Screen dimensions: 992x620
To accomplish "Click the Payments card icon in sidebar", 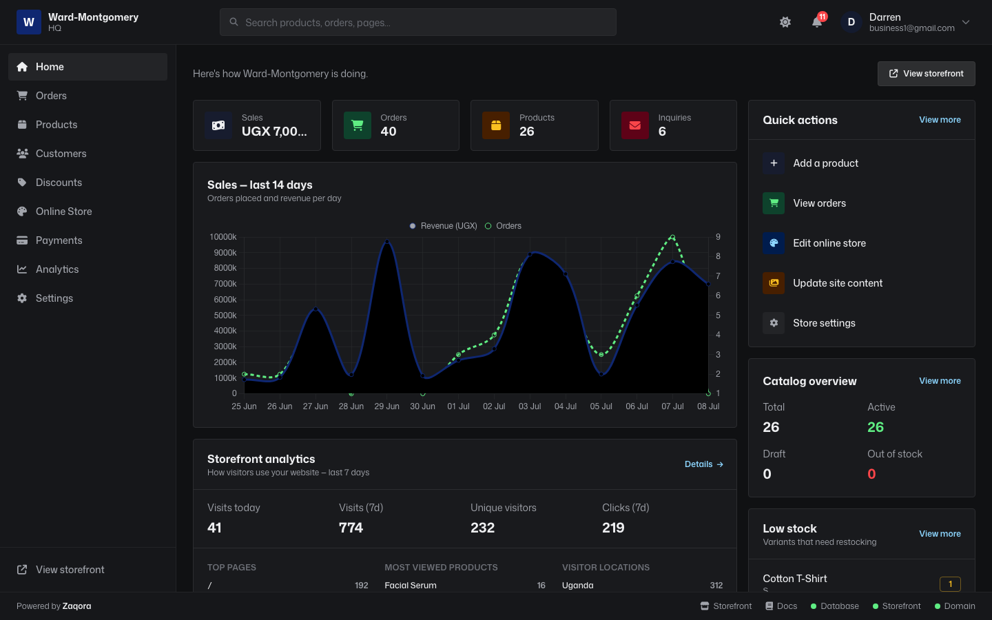I will coord(22,240).
